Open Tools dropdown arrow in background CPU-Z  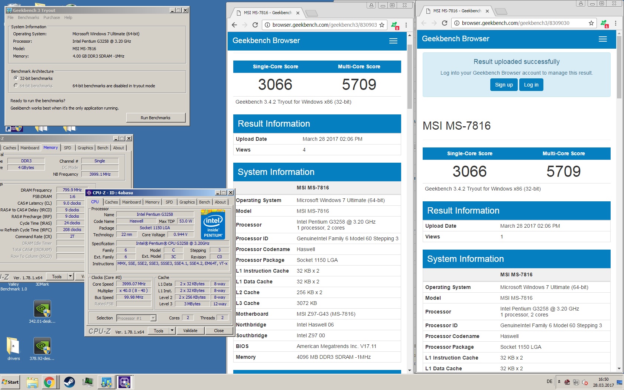click(70, 276)
